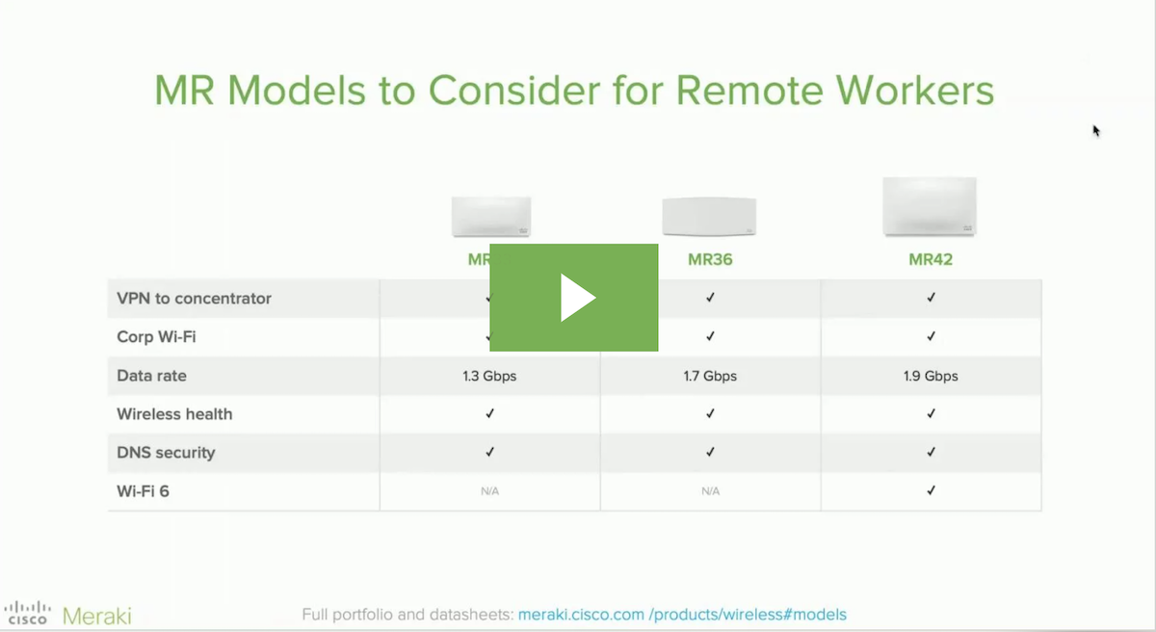Click the VPN to concentrator row label
This screenshot has height=632, width=1156.
point(194,299)
